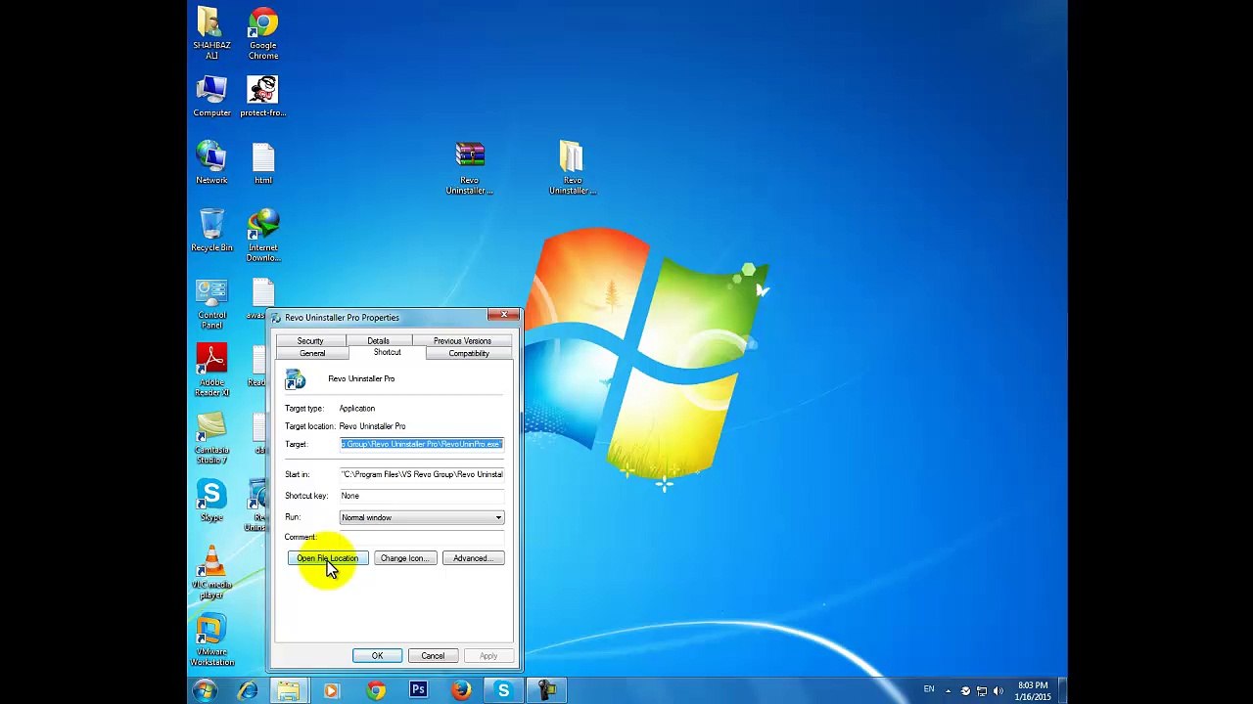Open the SHAHBAZ ALI folder icon

pos(211,33)
